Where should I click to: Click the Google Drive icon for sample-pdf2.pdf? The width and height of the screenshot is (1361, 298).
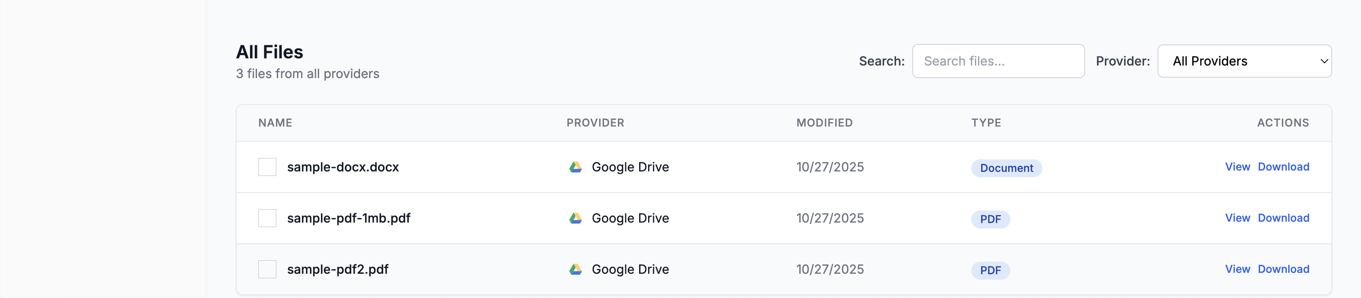575,269
